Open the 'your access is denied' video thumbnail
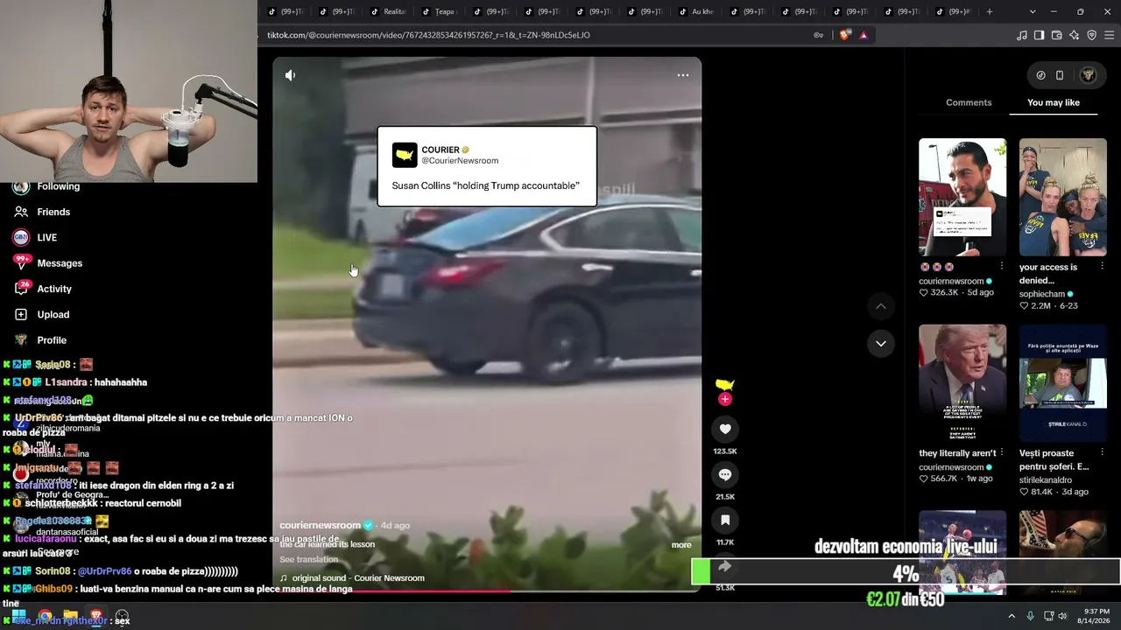Image resolution: width=1121 pixels, height=630 pixels. coord(1063,197)
